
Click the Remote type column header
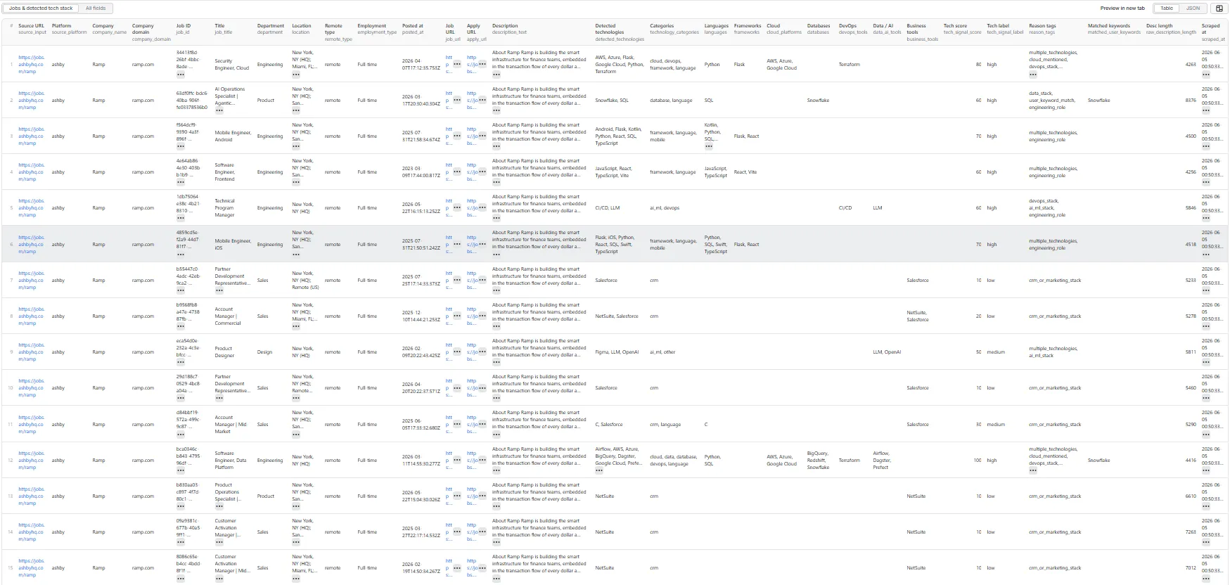click(338, 32)
